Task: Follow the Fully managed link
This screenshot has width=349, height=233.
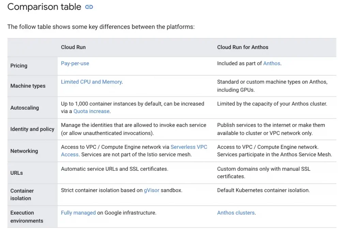Action: click(x=78, y=213)
